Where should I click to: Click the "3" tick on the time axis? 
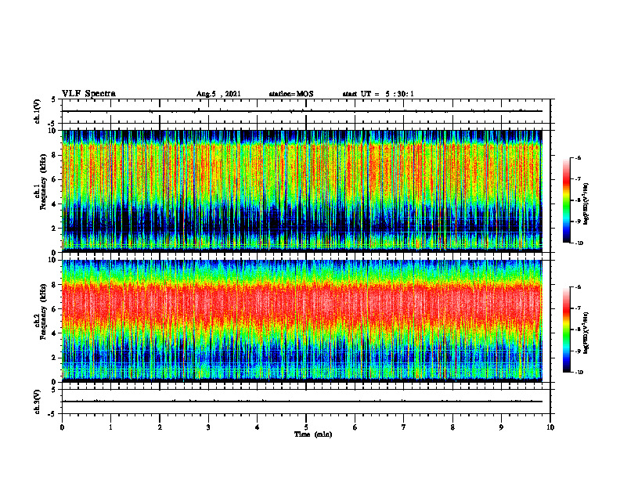point(208,427)
